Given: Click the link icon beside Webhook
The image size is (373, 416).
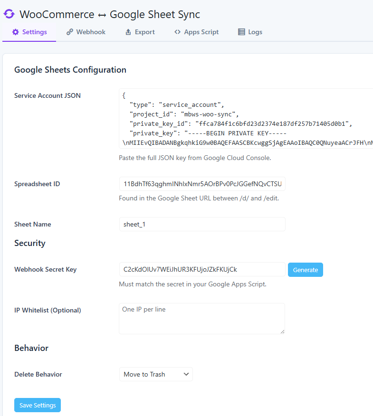Looking at the screenshot, I should point(70,32).
